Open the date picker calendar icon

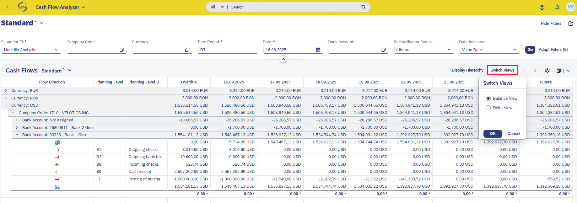click(318, 50)
